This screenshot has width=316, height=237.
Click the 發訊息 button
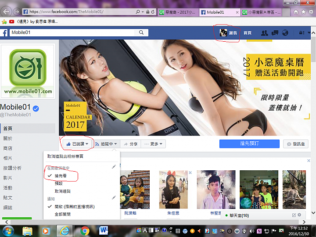pyautogui.click(x=296, y=144)
